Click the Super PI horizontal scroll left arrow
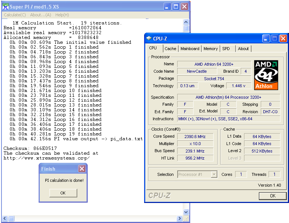The width and height of the screenshot is (289, 223). (5, 219)
